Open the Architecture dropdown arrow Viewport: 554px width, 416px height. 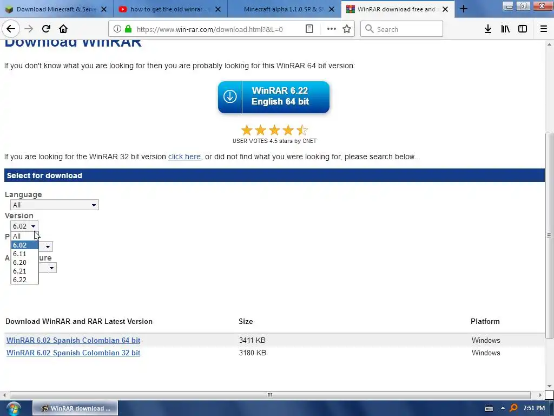tap(51, 268)
